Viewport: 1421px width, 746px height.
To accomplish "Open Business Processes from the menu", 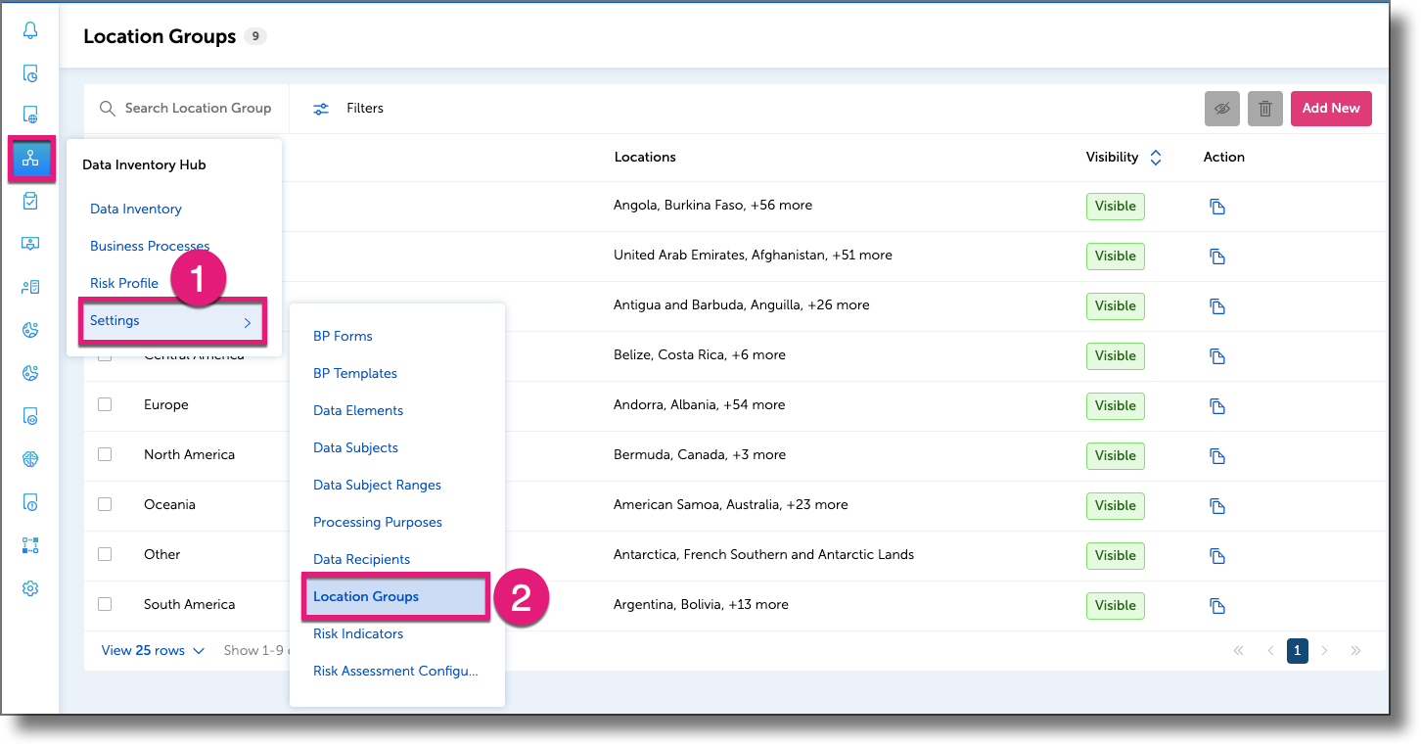I will coord(149,245).
